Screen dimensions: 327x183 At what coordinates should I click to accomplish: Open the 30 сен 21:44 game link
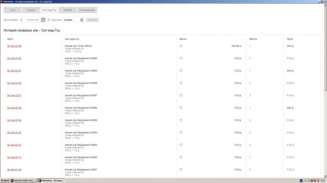pos(14,169)
